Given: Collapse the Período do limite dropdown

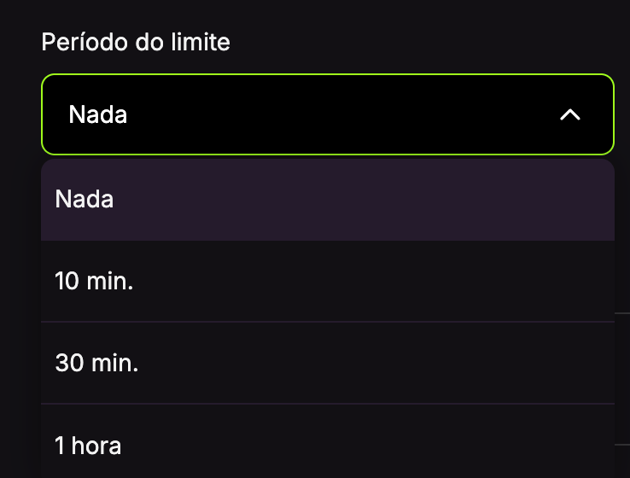Looking at the screenshot, I should [569, 114].
